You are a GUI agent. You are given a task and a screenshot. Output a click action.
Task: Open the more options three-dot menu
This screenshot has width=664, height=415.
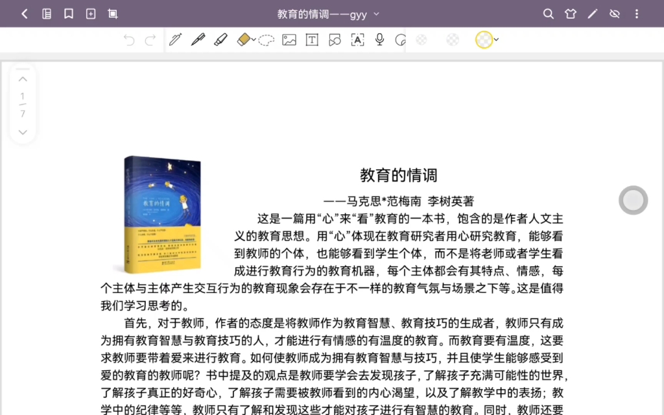tap(637, 14)
